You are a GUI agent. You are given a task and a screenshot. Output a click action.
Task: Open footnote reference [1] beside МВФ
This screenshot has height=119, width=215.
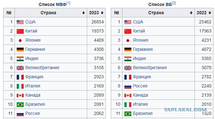(68, 3)
